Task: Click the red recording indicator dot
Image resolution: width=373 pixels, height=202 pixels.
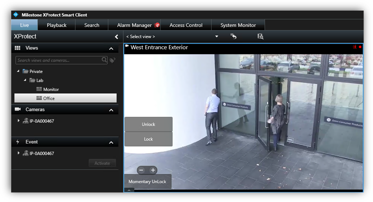Action: (x=360, y=47)
